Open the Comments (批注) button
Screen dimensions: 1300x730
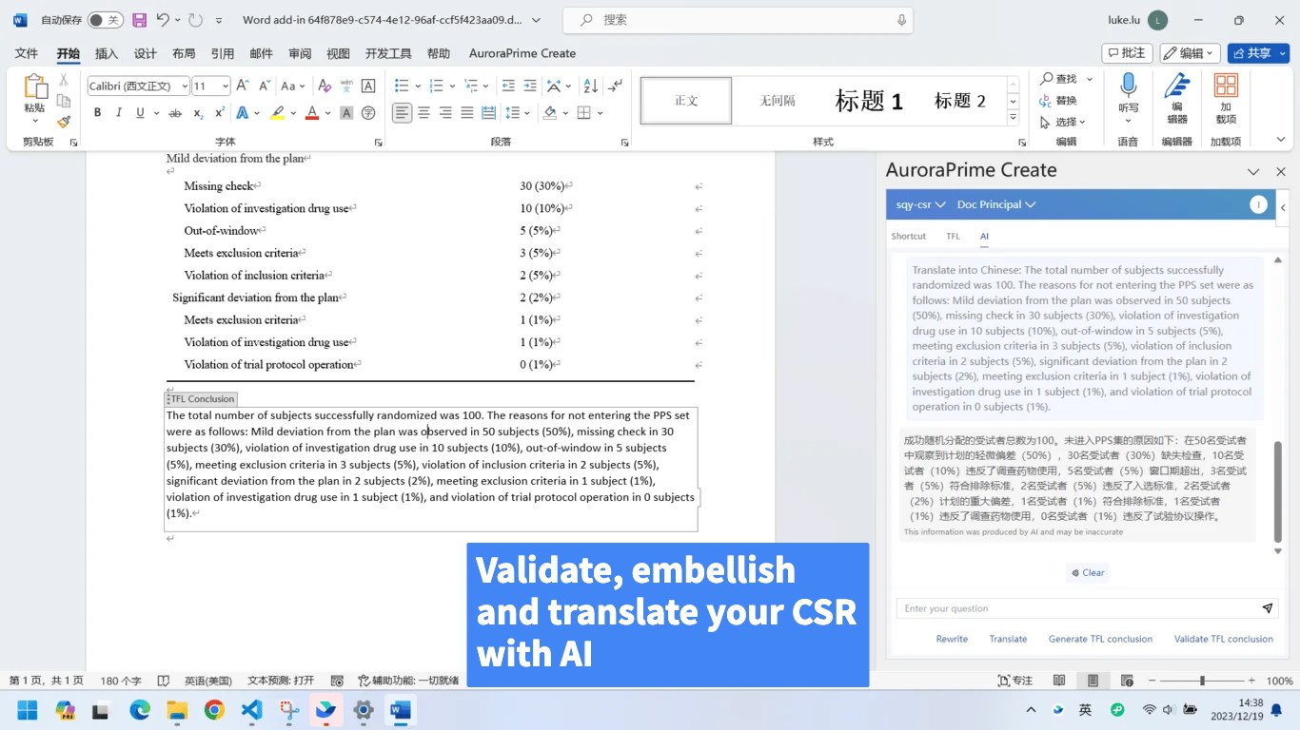(x=1127, y=53)
